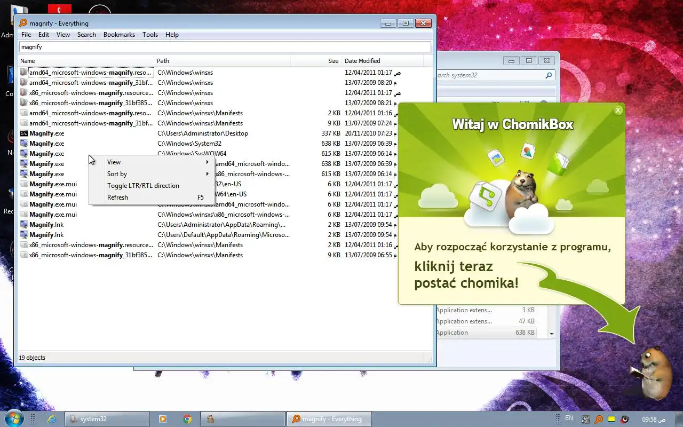Select the last x86_microsoft-windows-magnify_31bf385... row dated 06:55

[224, 255]
